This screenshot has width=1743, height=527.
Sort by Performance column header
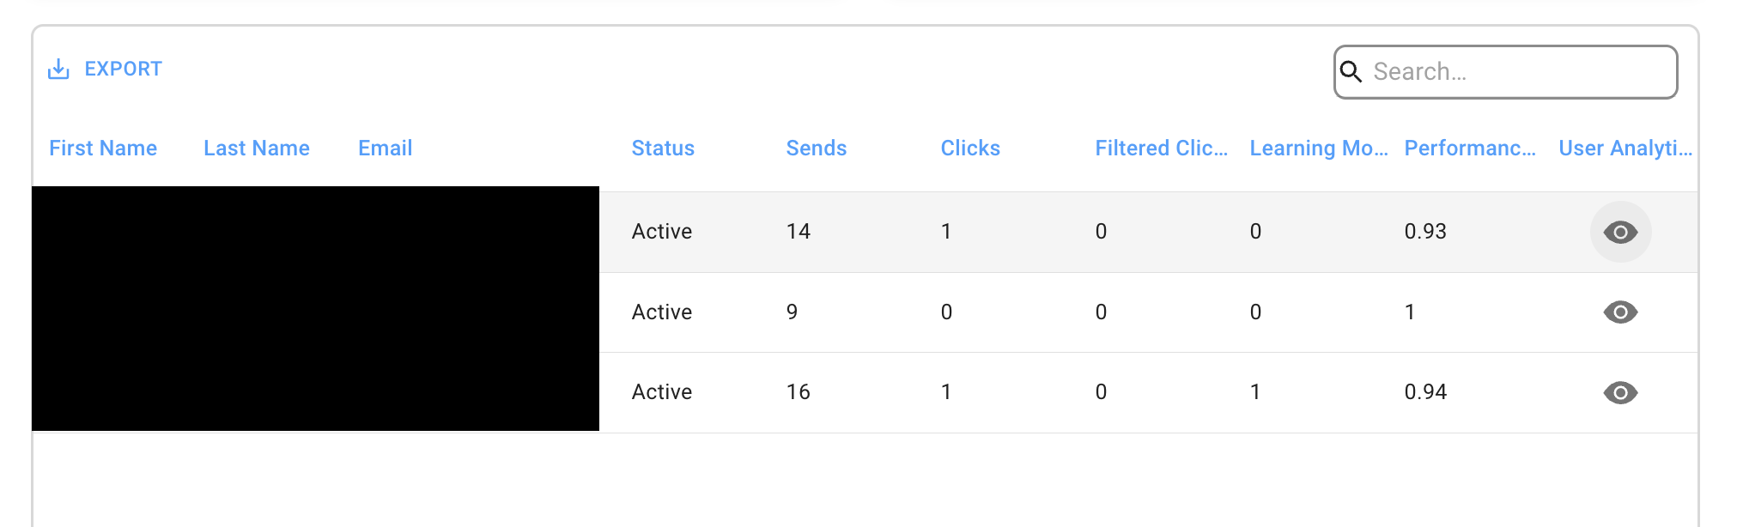1471,148
